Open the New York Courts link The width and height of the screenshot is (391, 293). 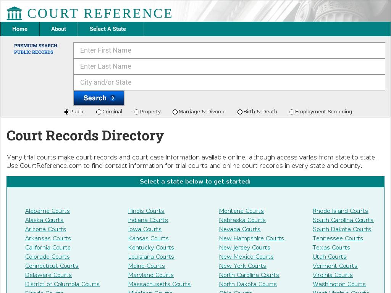pyautogui.click(x=242, y=266)
